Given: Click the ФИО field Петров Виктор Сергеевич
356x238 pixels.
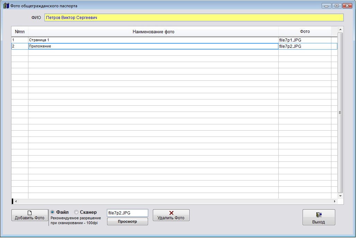Looking at the screenshot, I should point(194,18).
